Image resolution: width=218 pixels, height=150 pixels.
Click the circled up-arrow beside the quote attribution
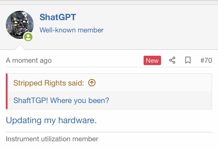[92, 83]
